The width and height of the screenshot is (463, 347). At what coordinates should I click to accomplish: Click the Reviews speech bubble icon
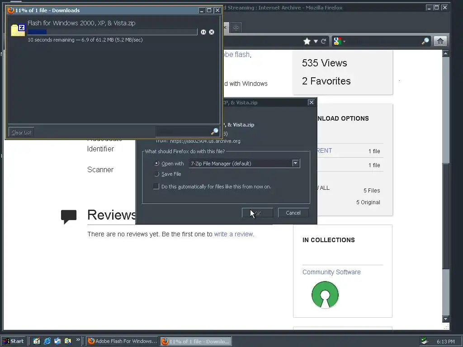tap(69, 217)
